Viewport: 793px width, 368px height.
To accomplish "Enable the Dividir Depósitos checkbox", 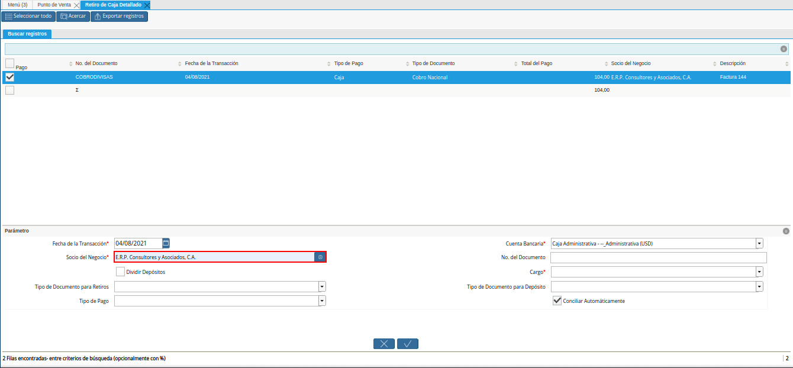I will coord(120,272).
